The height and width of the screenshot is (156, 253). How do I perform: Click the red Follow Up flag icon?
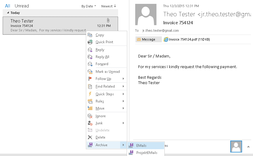90,79
